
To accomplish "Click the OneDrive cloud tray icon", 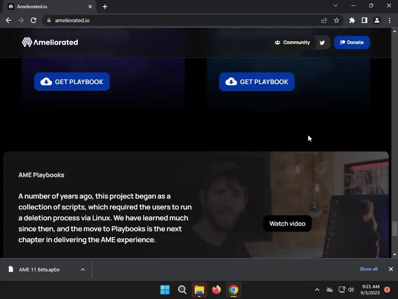I will (x=330, y=290).
